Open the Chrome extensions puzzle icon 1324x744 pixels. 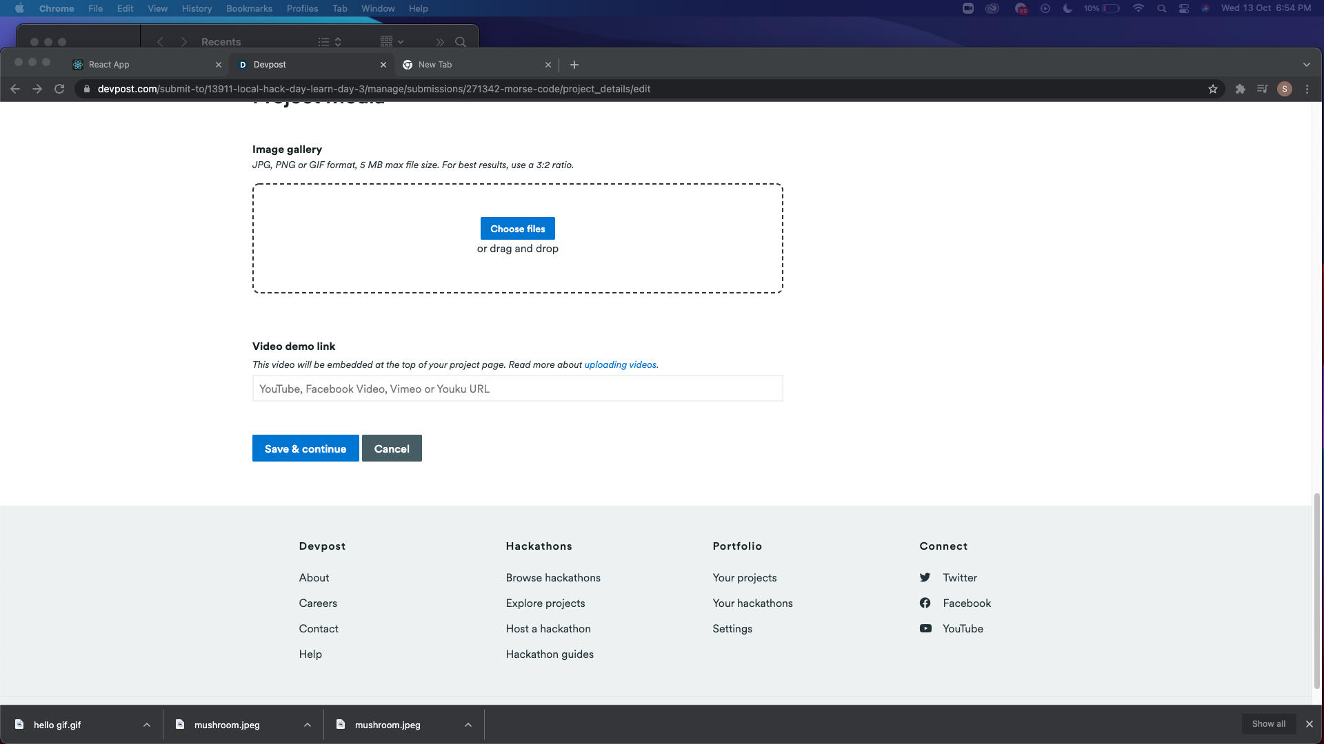(x=1241, y=89)
